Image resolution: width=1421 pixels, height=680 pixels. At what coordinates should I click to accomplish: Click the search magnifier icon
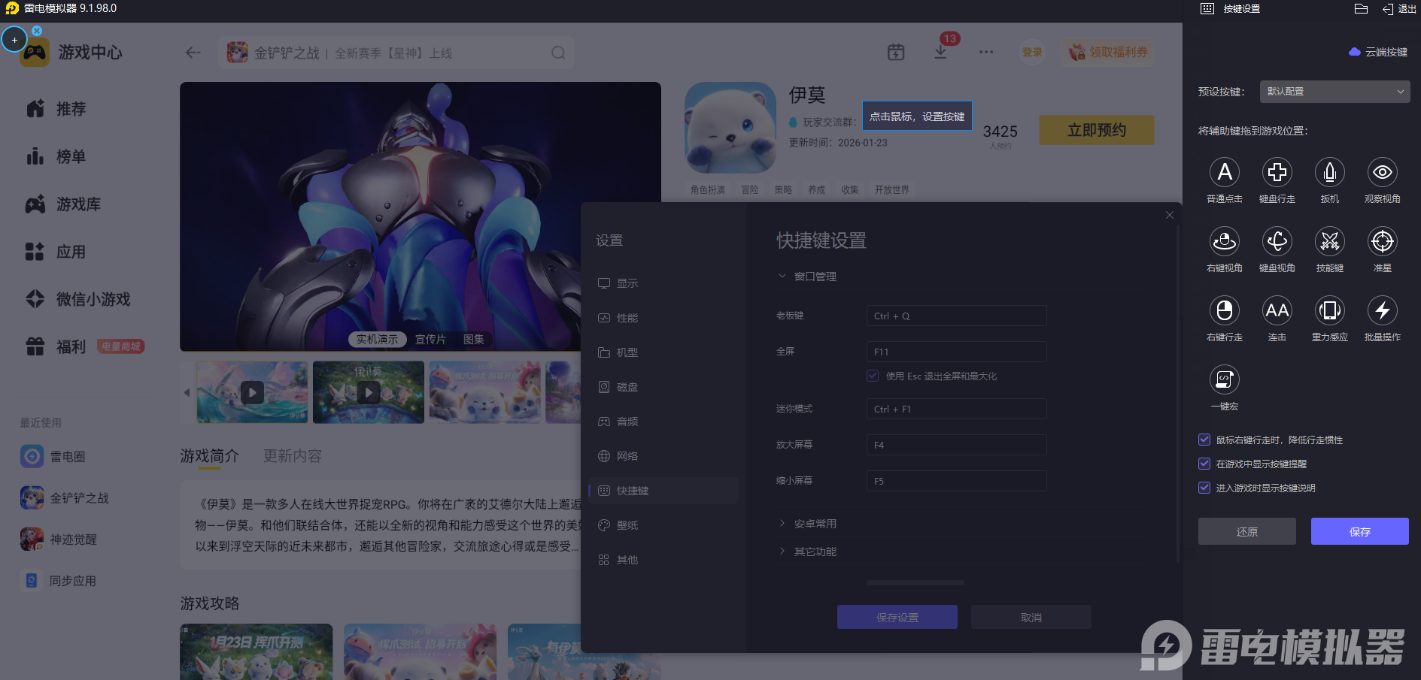click(x=558, y=53)
